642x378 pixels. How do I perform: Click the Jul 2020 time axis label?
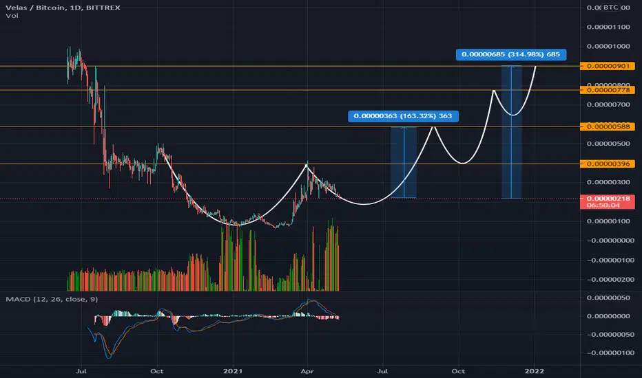81,371
